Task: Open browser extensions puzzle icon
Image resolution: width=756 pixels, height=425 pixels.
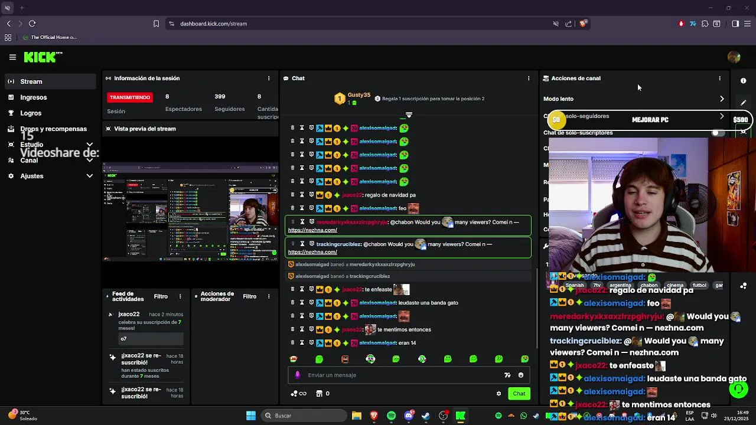Action: tap(705, 24)
